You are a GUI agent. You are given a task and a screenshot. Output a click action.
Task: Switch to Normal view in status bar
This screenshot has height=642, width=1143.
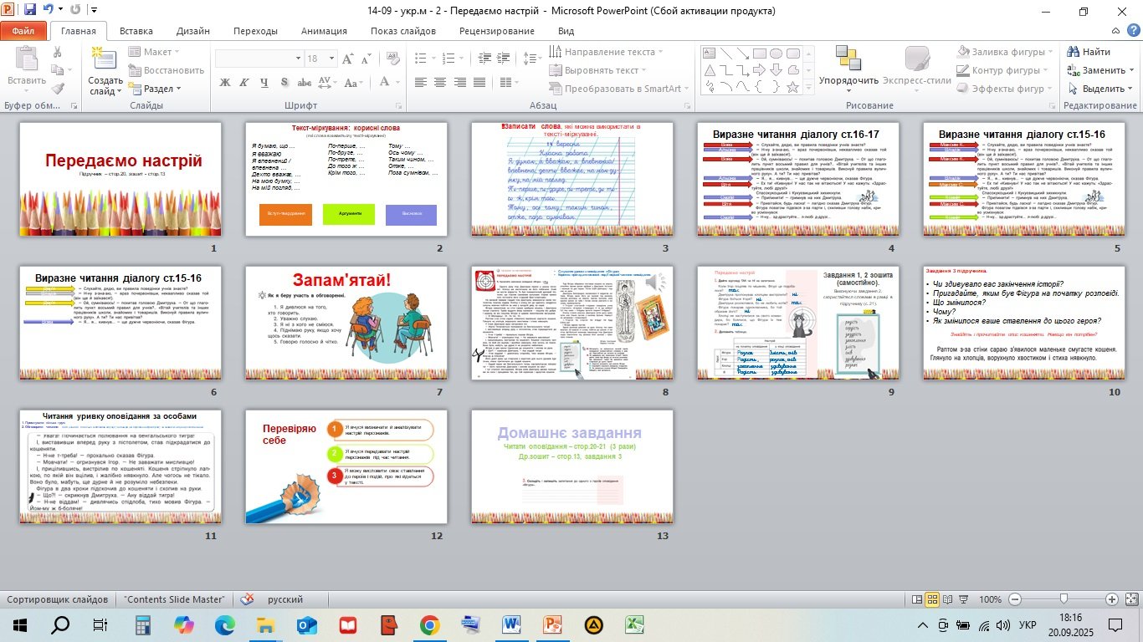pyautogui.click(x=918, y=599)
